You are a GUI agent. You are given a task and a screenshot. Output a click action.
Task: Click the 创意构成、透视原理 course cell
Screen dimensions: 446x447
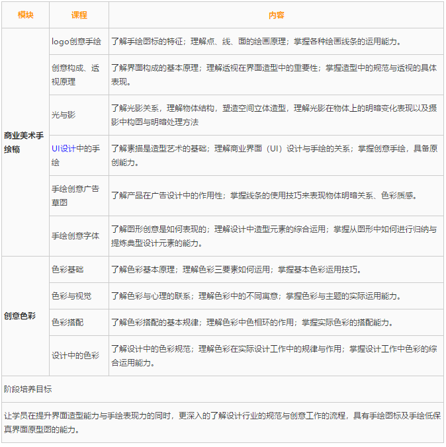coord(79,75)
